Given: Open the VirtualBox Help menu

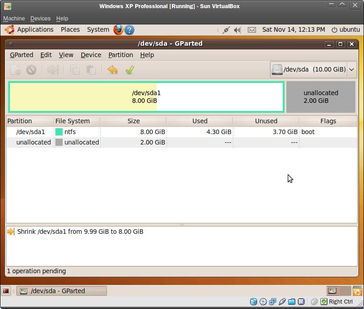Looking at the screenshot, I should [62, 19].
